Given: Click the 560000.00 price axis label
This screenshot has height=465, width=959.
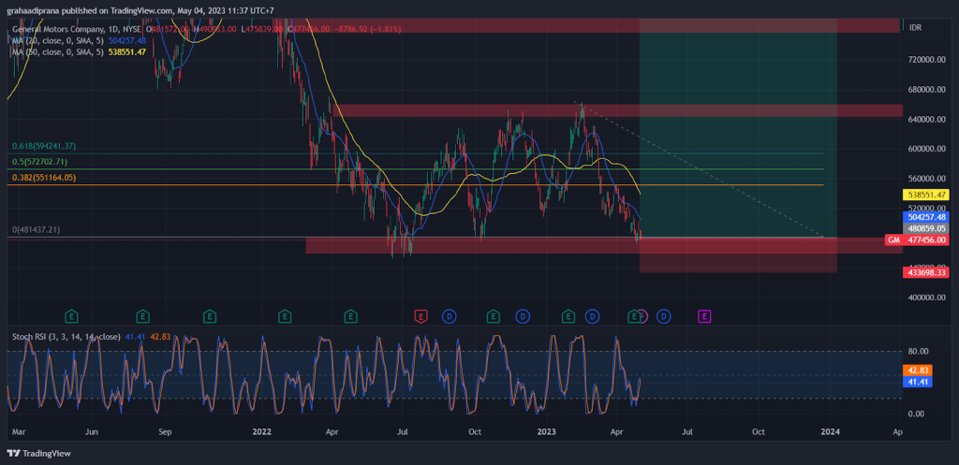Looking at the screenshot, I should pos(928,179).
